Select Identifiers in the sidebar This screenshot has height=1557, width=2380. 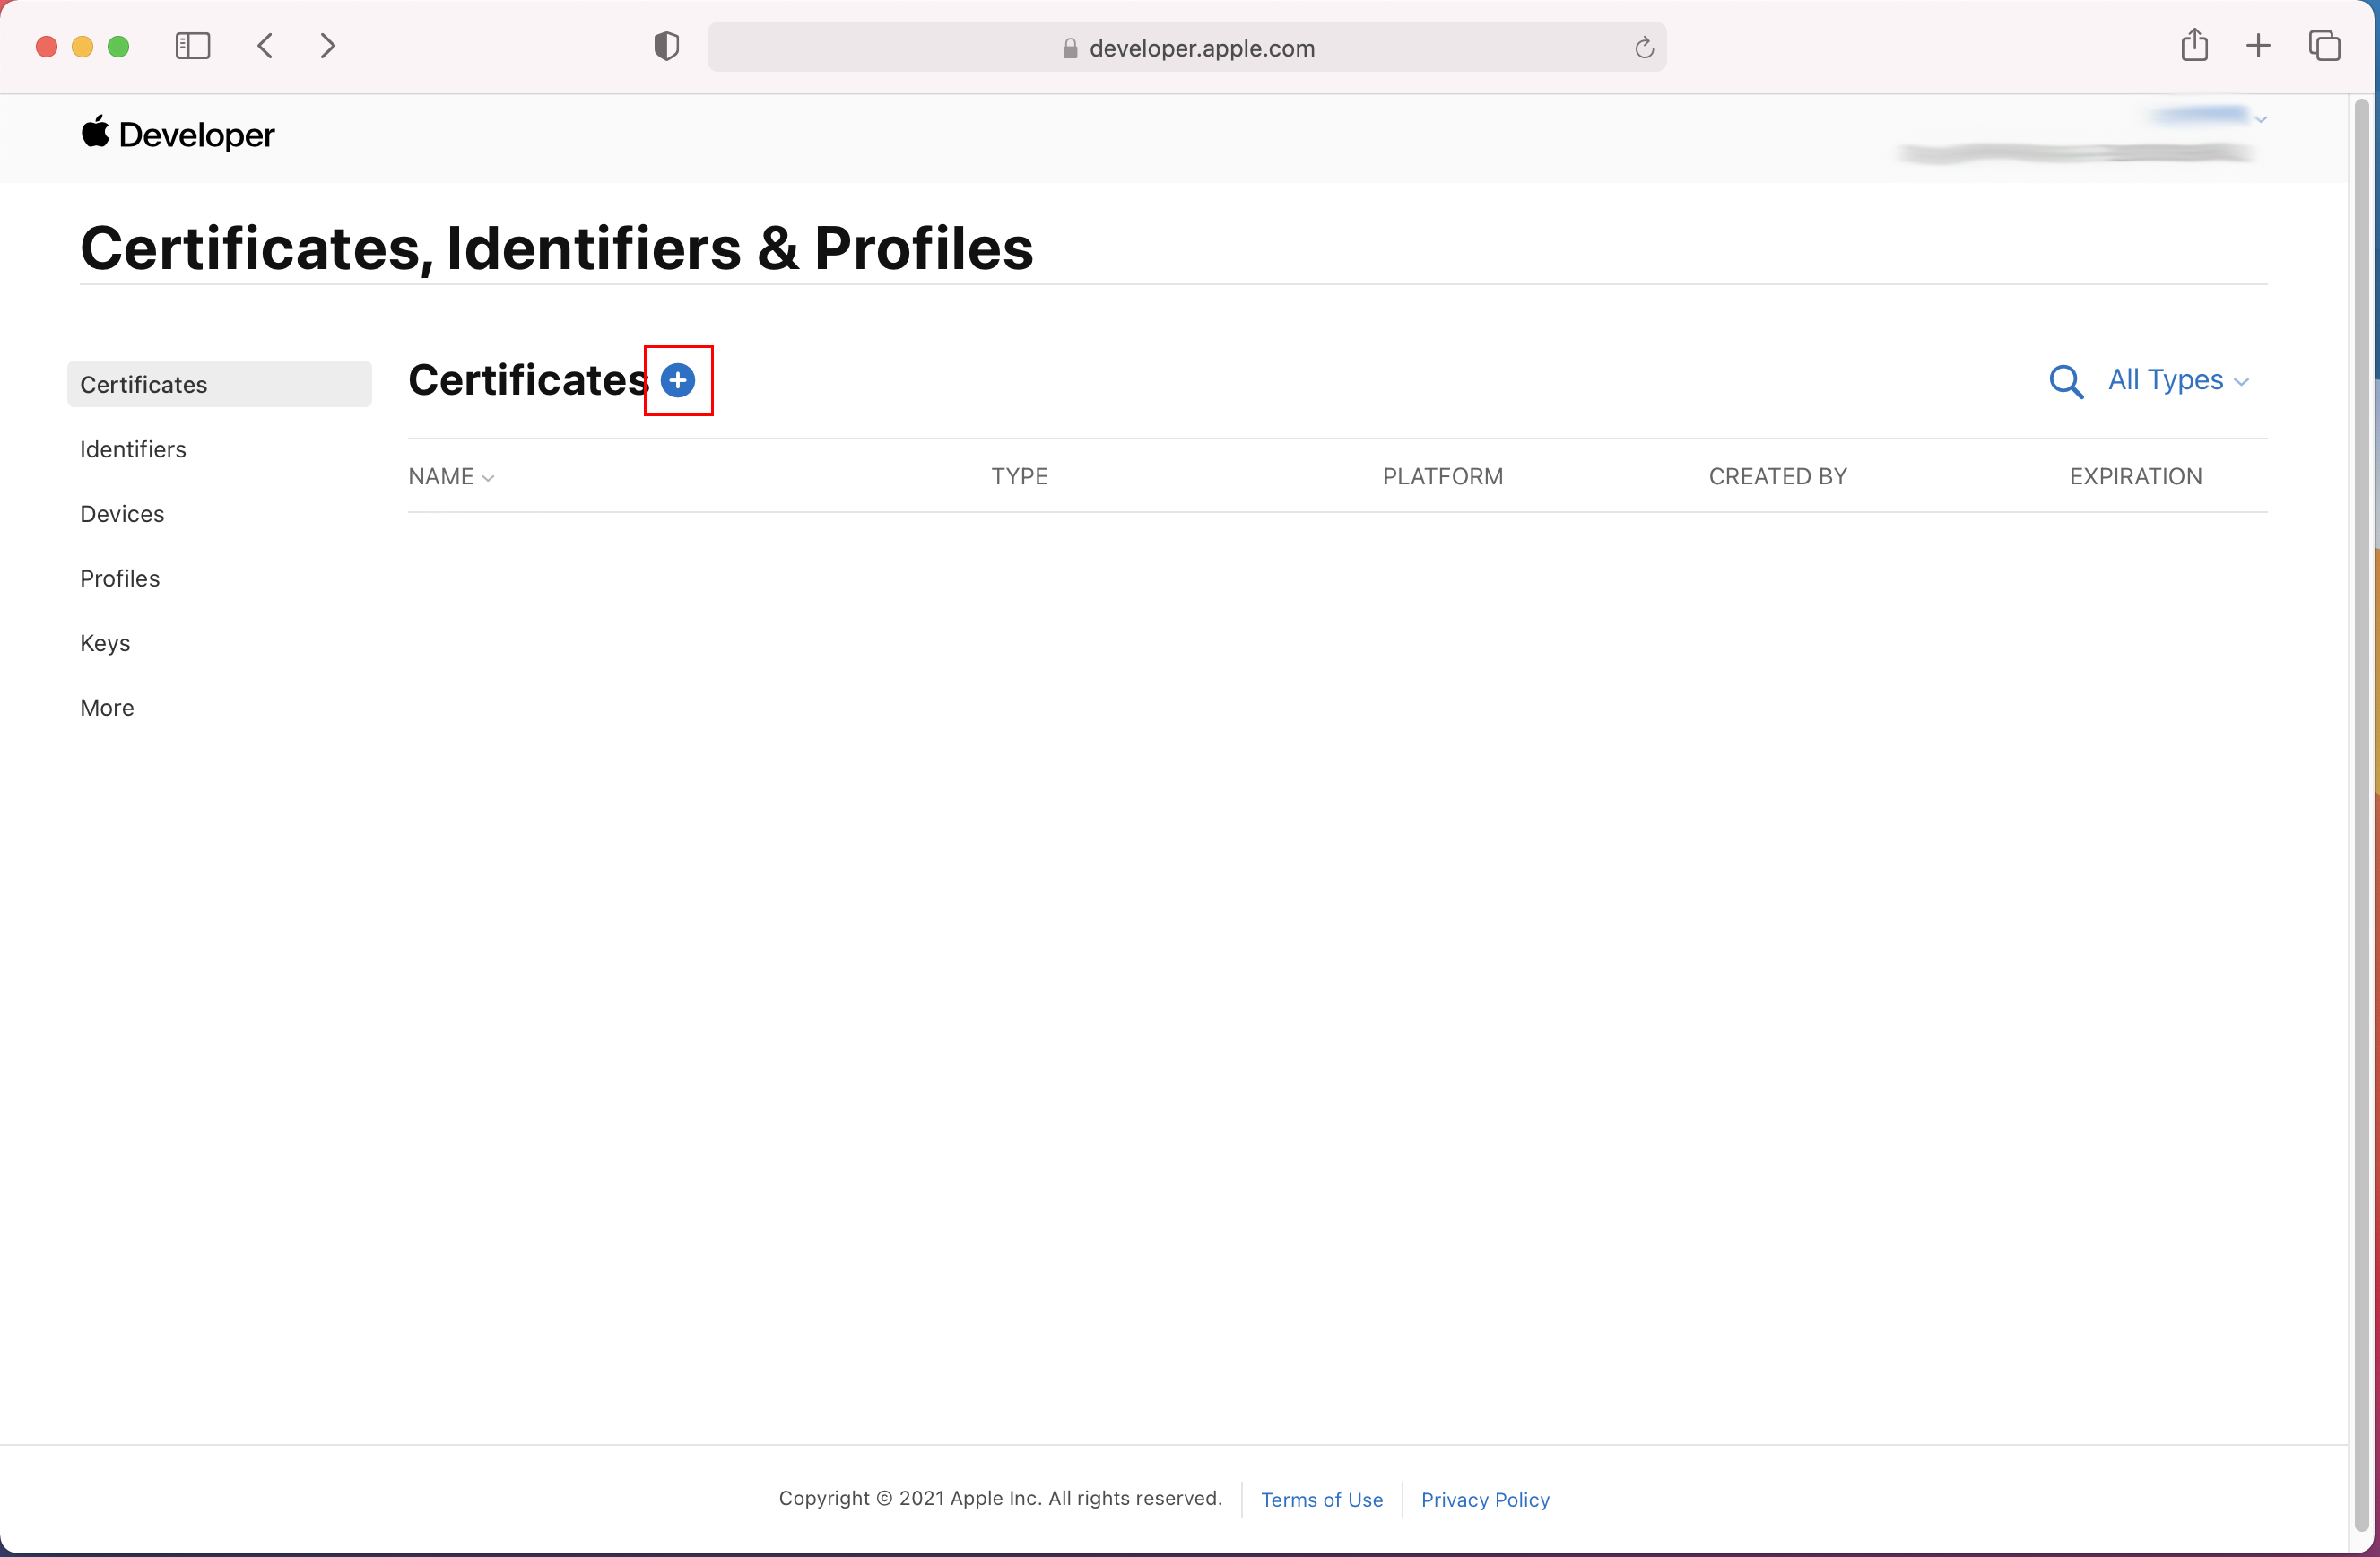click(x=133, y=449)
